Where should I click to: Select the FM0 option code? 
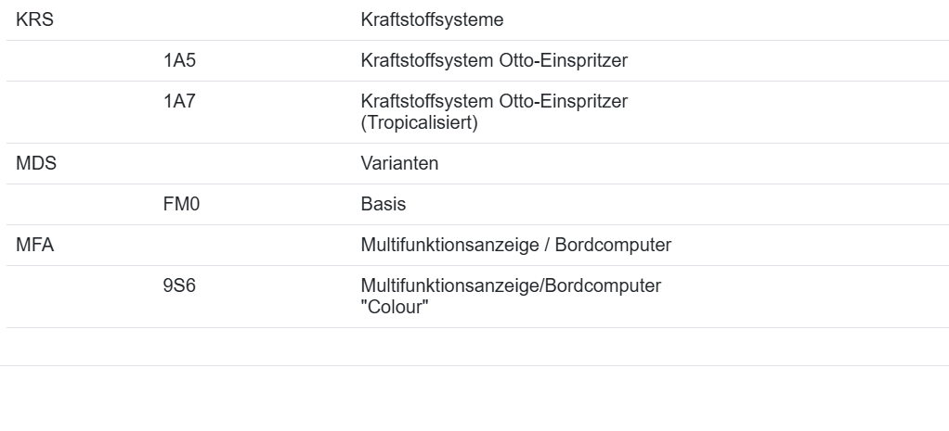click(181, 205)
